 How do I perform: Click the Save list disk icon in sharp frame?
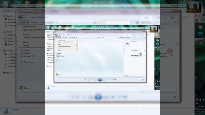pyautogui.click(x=125, y=38)
